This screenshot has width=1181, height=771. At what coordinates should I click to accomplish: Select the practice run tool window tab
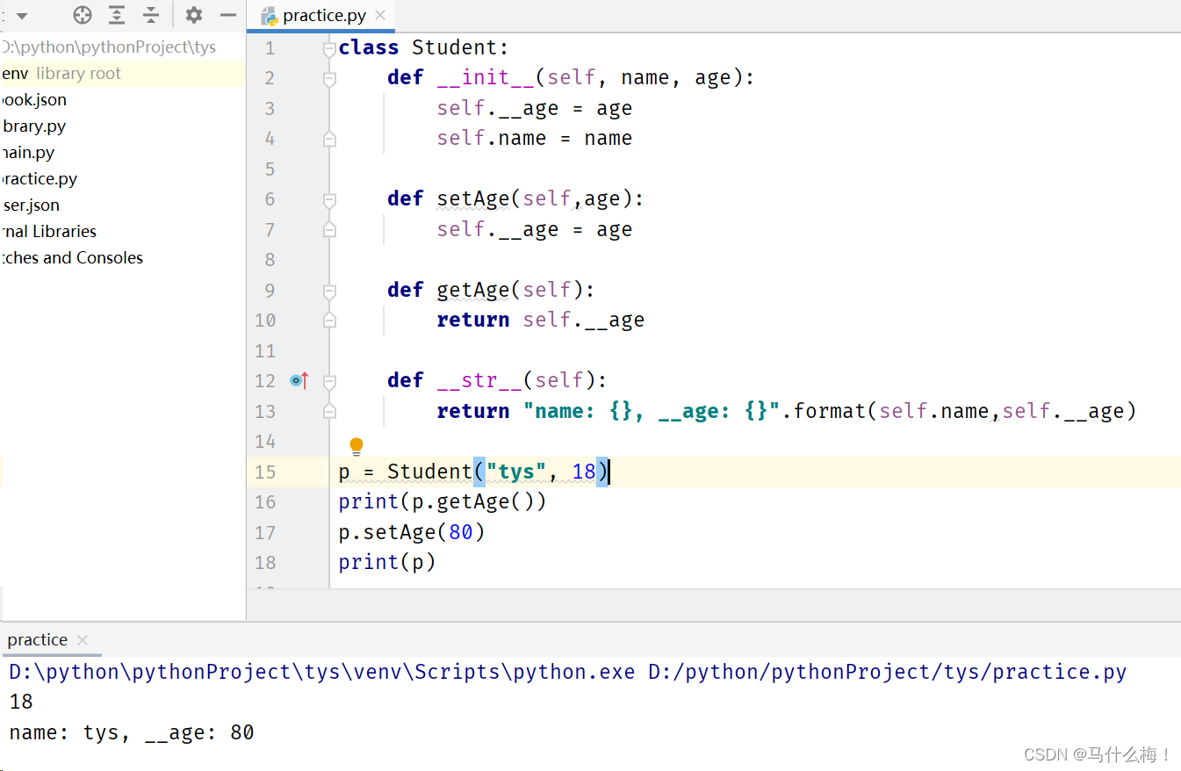(x=37, y=640)
